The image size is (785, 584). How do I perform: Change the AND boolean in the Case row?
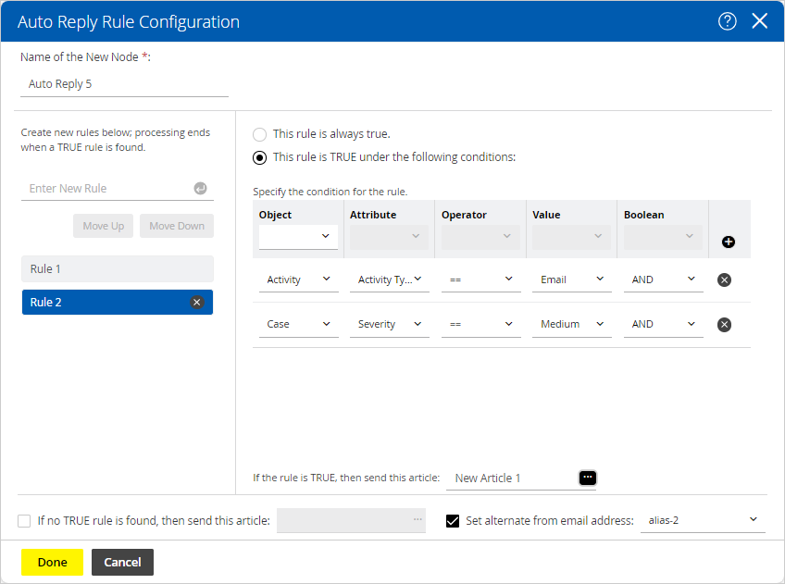(x=664, y=324)
